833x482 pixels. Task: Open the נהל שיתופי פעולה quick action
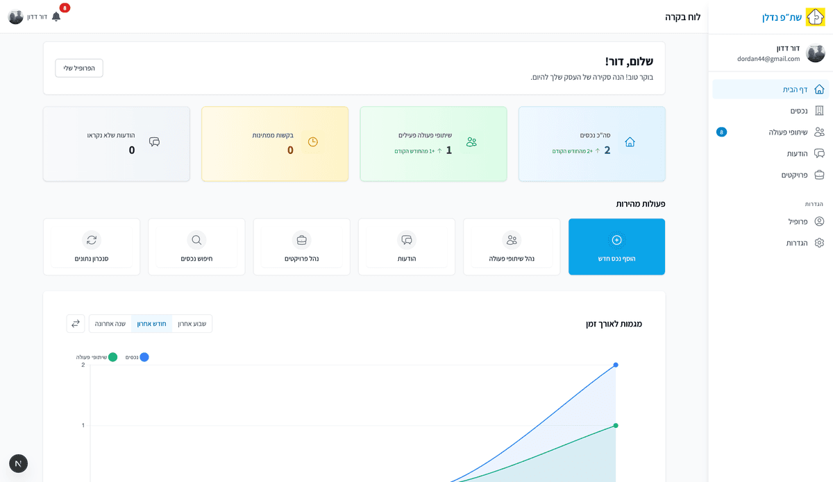[x=512, y=247]
